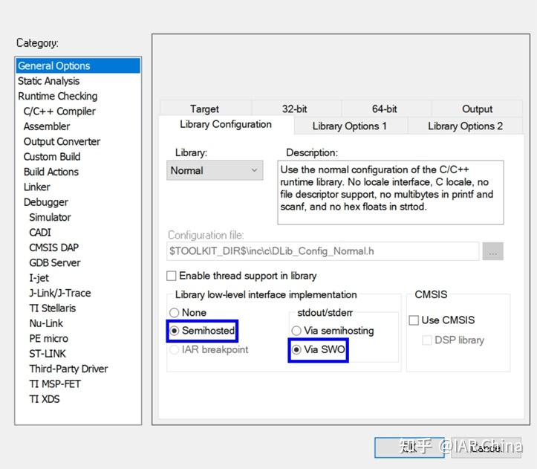537x469 pixels.
Task: Open the Library Options 1 tab
Action: coord(350,126)
